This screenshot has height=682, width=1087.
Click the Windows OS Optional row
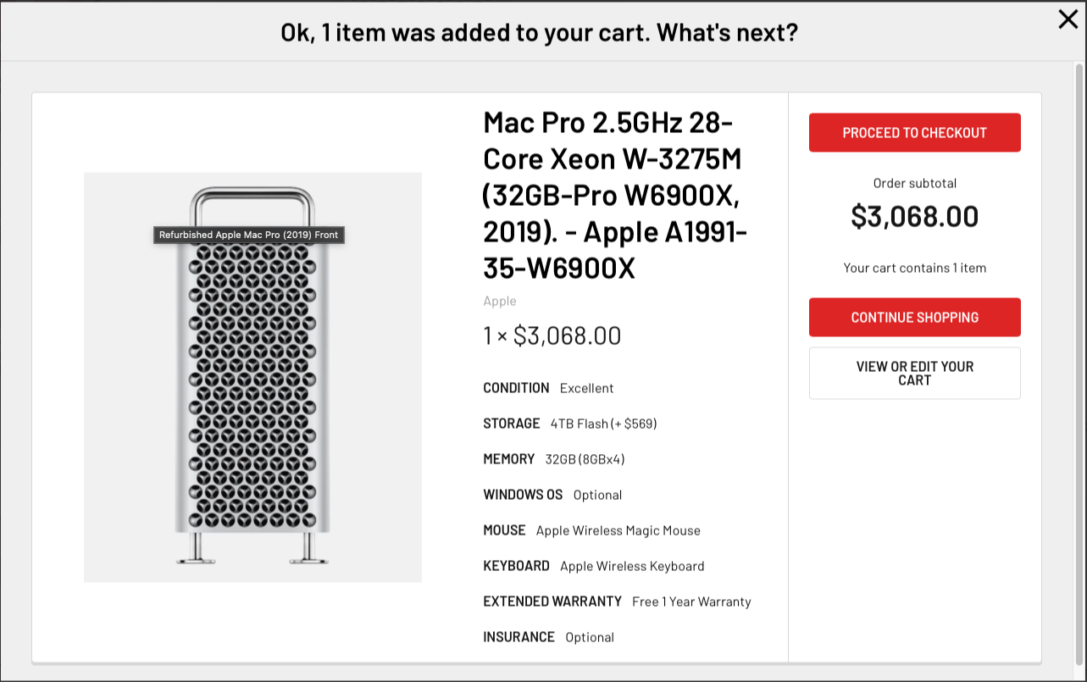[552, 495]
